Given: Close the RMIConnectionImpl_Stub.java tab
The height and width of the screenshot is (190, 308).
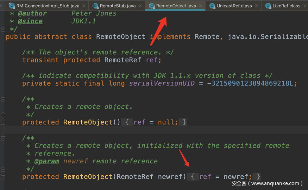Looking at the screenshot, I should [x=83, y=6].
